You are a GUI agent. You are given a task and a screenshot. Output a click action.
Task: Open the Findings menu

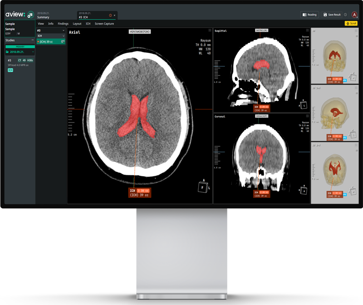pyautogui.click(x=63, y=24)
